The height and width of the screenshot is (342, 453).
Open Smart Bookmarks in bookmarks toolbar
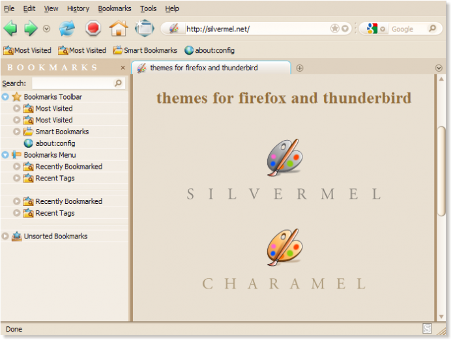[145, 50]
